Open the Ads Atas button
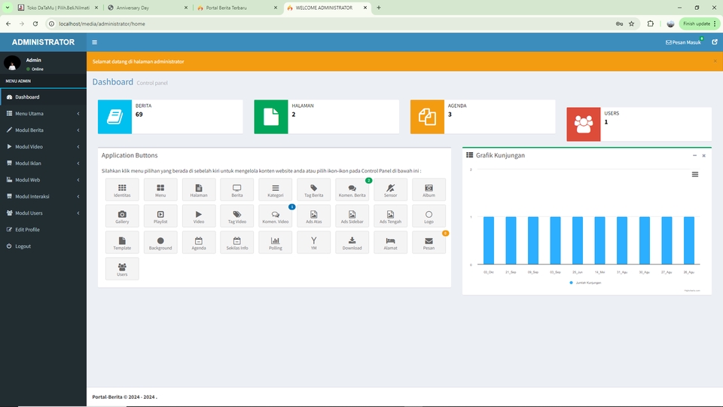 pos(313,216)
